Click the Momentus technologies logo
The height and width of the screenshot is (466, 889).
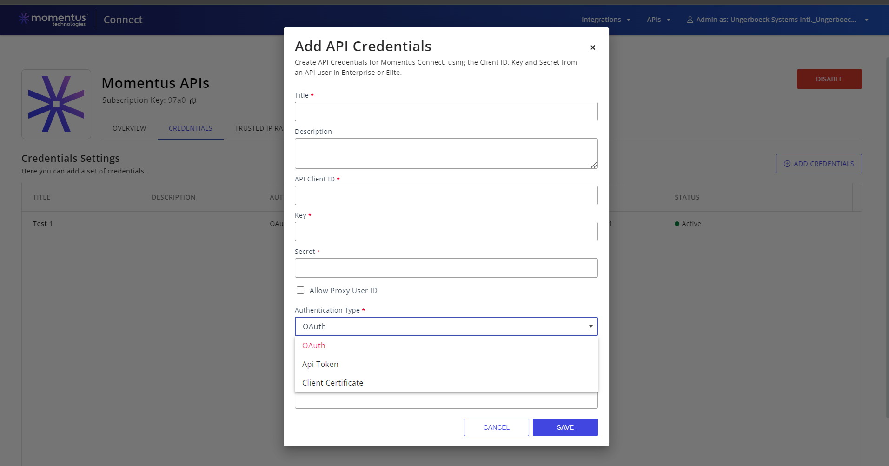pyautogui.click(x=53, y=19)
